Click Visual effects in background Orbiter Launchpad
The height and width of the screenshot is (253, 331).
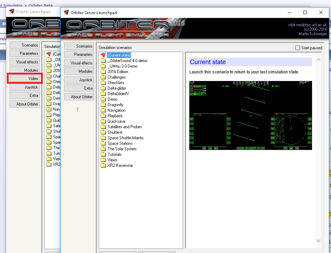pos(25,62)
